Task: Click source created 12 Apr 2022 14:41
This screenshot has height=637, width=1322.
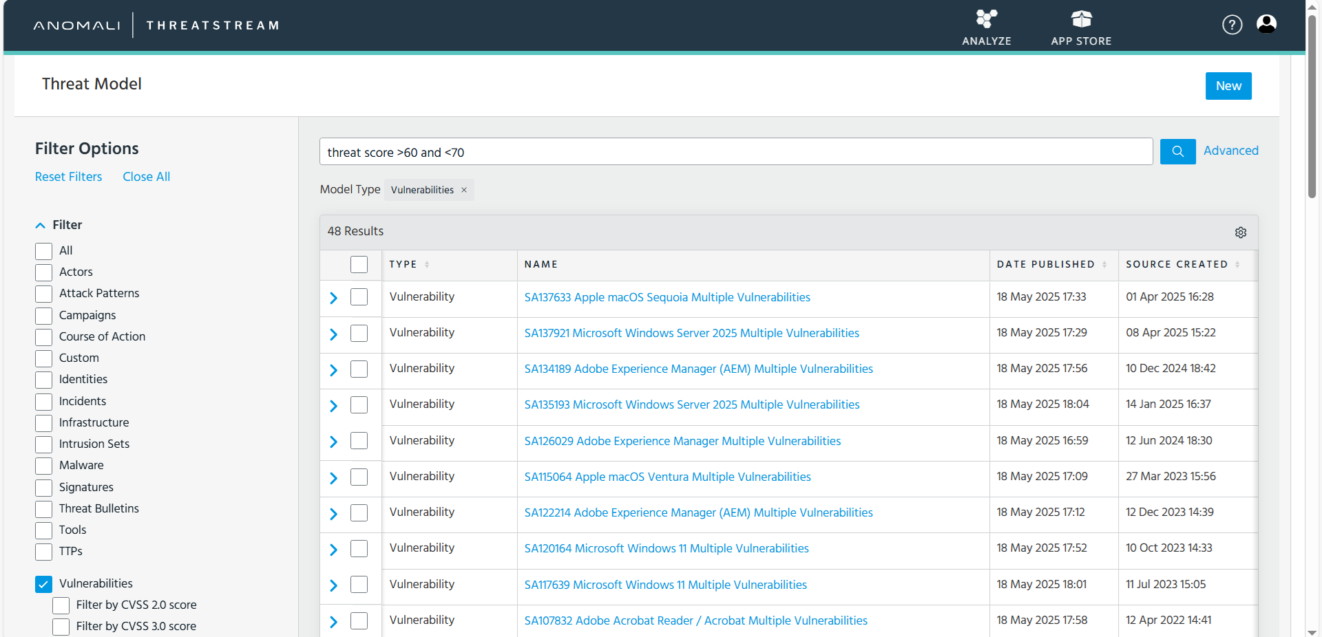Action: 1168,620
